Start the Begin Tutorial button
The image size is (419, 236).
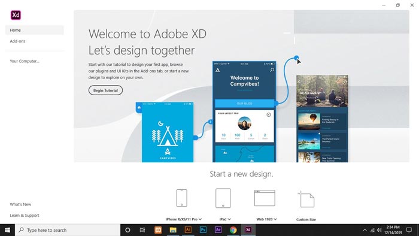105,90
